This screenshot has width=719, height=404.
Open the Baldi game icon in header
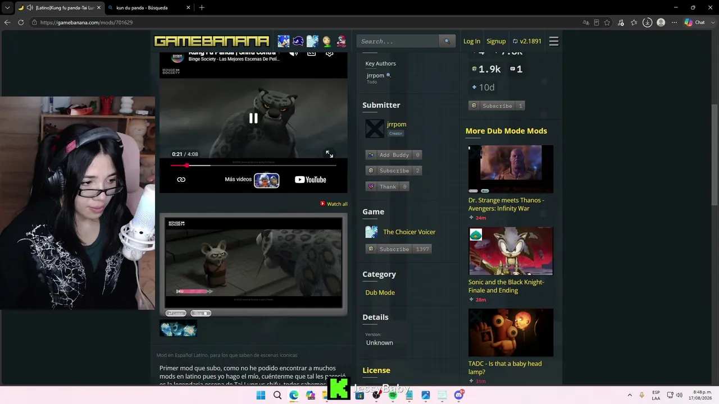click(x=327, y=41)
